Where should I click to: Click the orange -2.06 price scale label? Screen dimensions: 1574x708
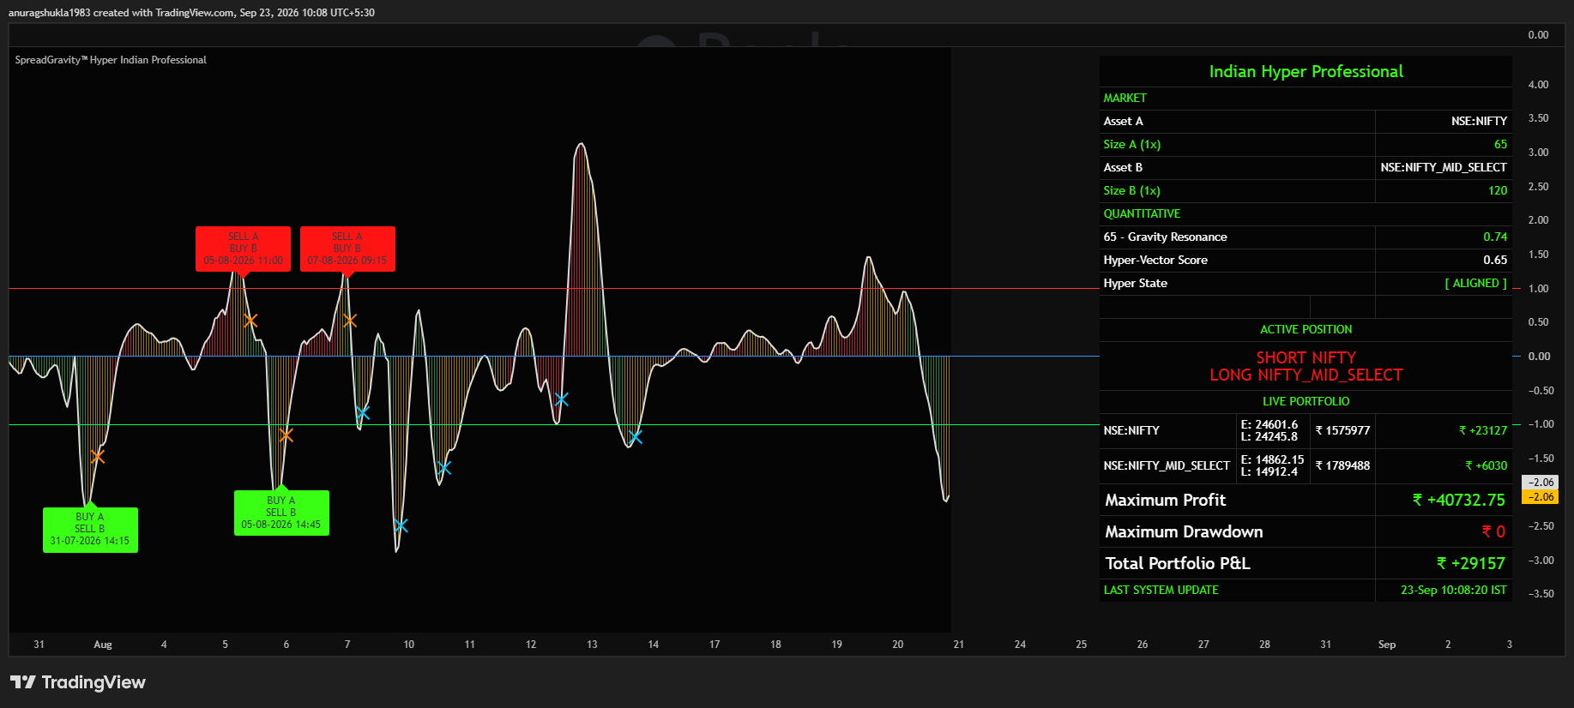pos(1540,497)
